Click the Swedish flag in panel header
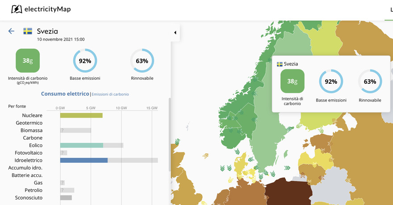This screenshot has height=205, width=393. click(28, 31)
